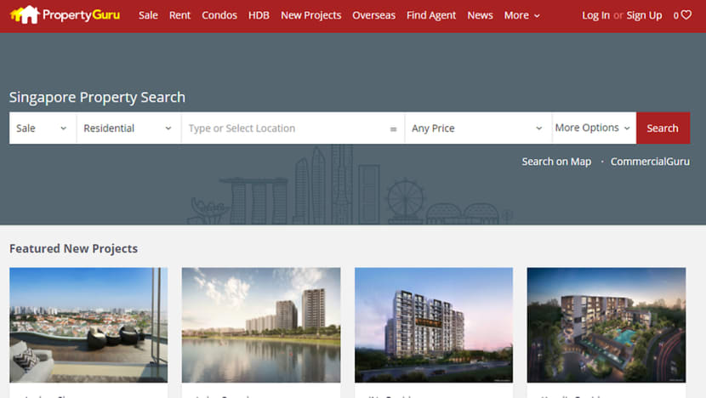Expand the Residential property type dropdown

(x=128, y=128)
